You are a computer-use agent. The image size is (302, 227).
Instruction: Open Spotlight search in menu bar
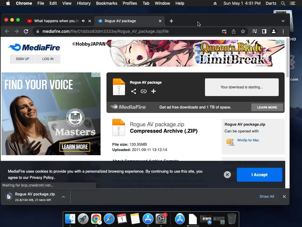[x=283, y=3]
